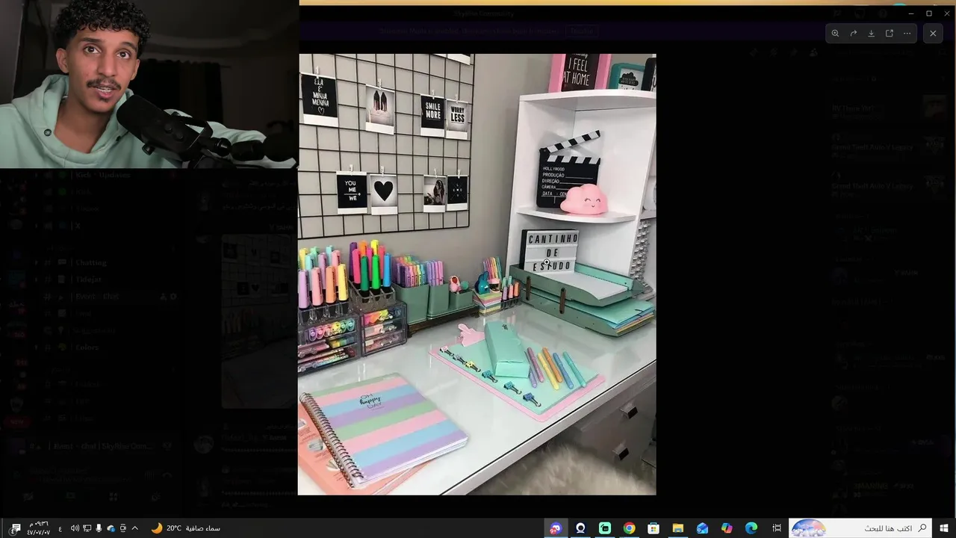
Task: Open Microsoft Store from the taskbar
Action: pos(654,528)
